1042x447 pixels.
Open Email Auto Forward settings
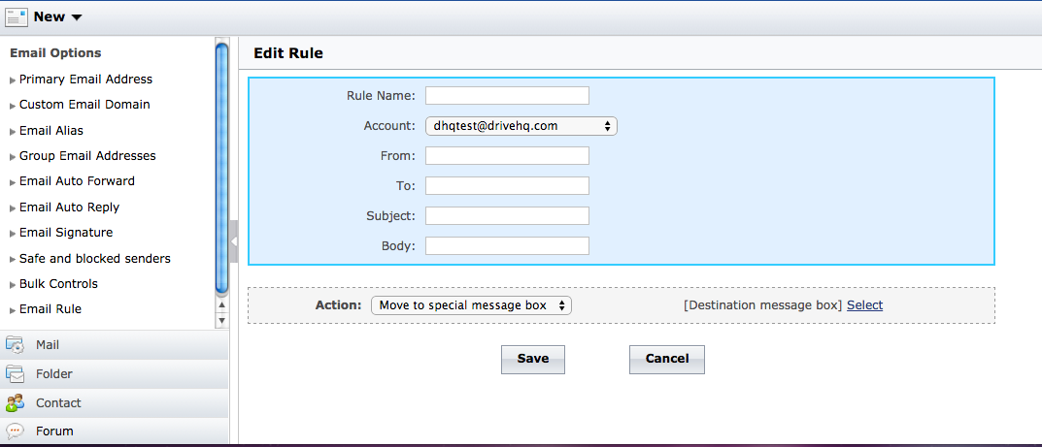coord(77,181)
